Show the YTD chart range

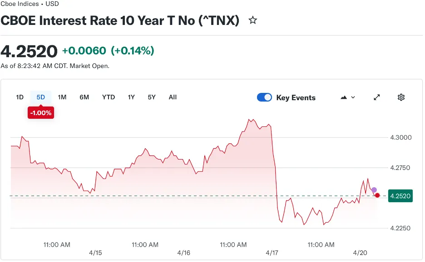[109, 97]
